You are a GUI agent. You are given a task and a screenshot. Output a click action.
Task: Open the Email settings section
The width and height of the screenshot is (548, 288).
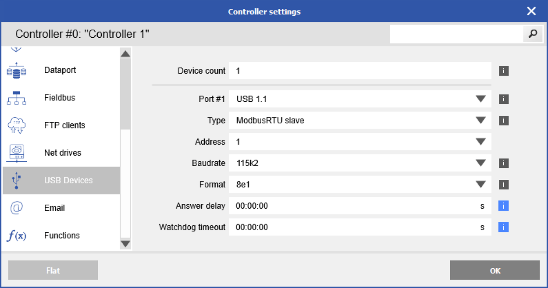point(16,208)
